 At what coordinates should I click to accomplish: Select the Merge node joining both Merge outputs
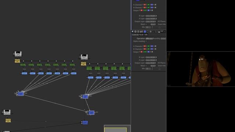click(x=91, y=113)
